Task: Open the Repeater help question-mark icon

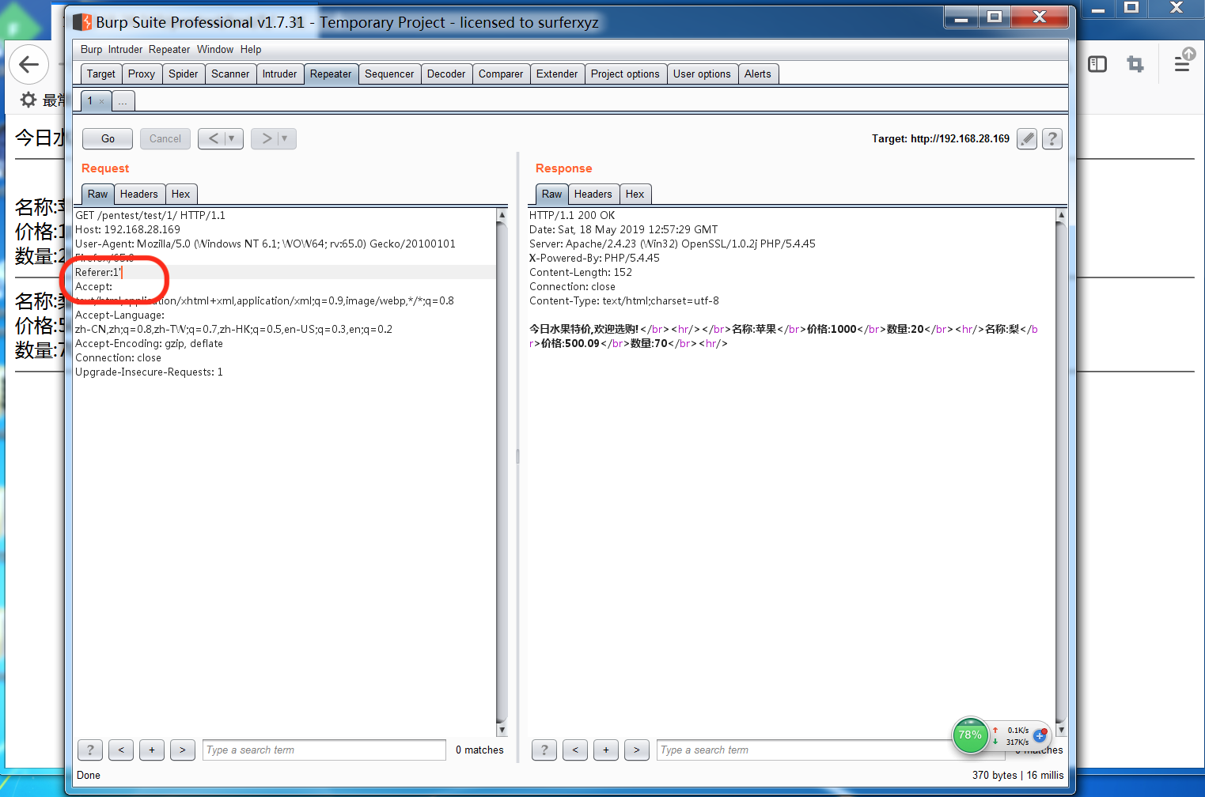Action: pos(1052,139)
